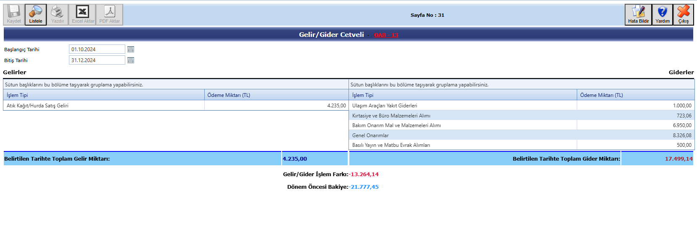Viewport: 697px width, 250px height.
Task: Select the Ulaşım Araçları Yakıt Giderleri row
Action: (385, 106)
